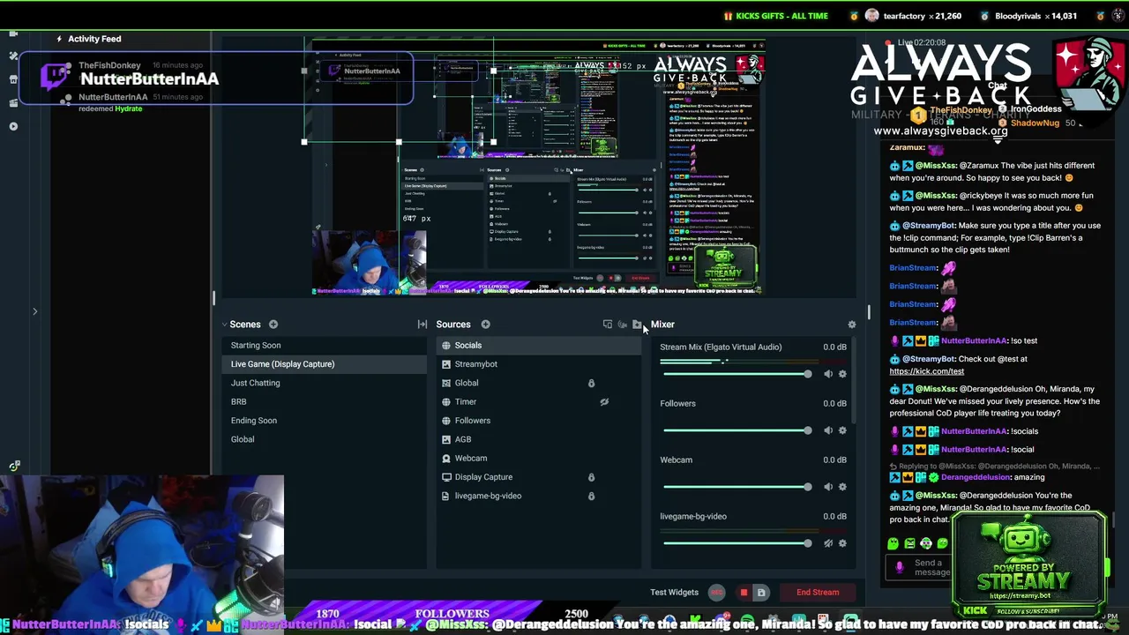
Task: Click TheFishDonkey entry in Activity Feed
Action: [109, 65]
